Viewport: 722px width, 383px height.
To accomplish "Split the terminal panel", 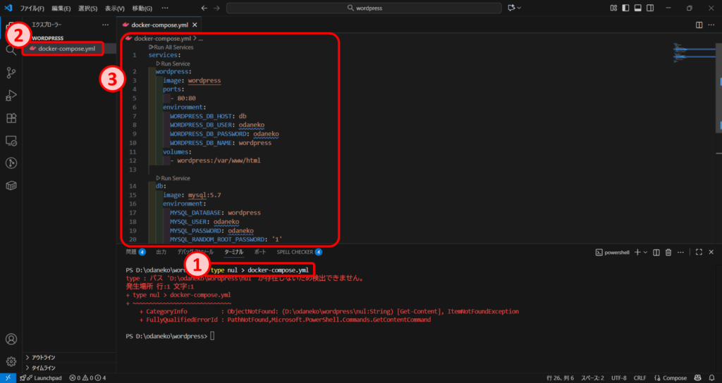I will point(656,251).
